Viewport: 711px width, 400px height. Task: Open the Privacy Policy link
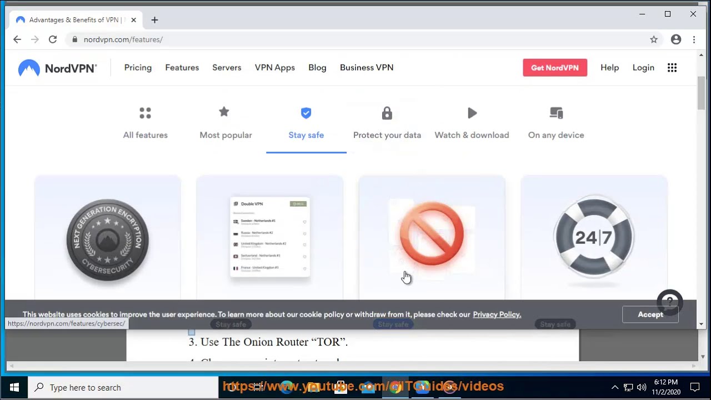[497, 314]
